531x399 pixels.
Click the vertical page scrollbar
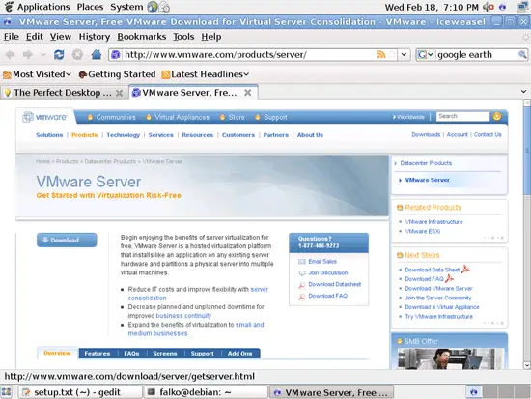click(526, 234)
